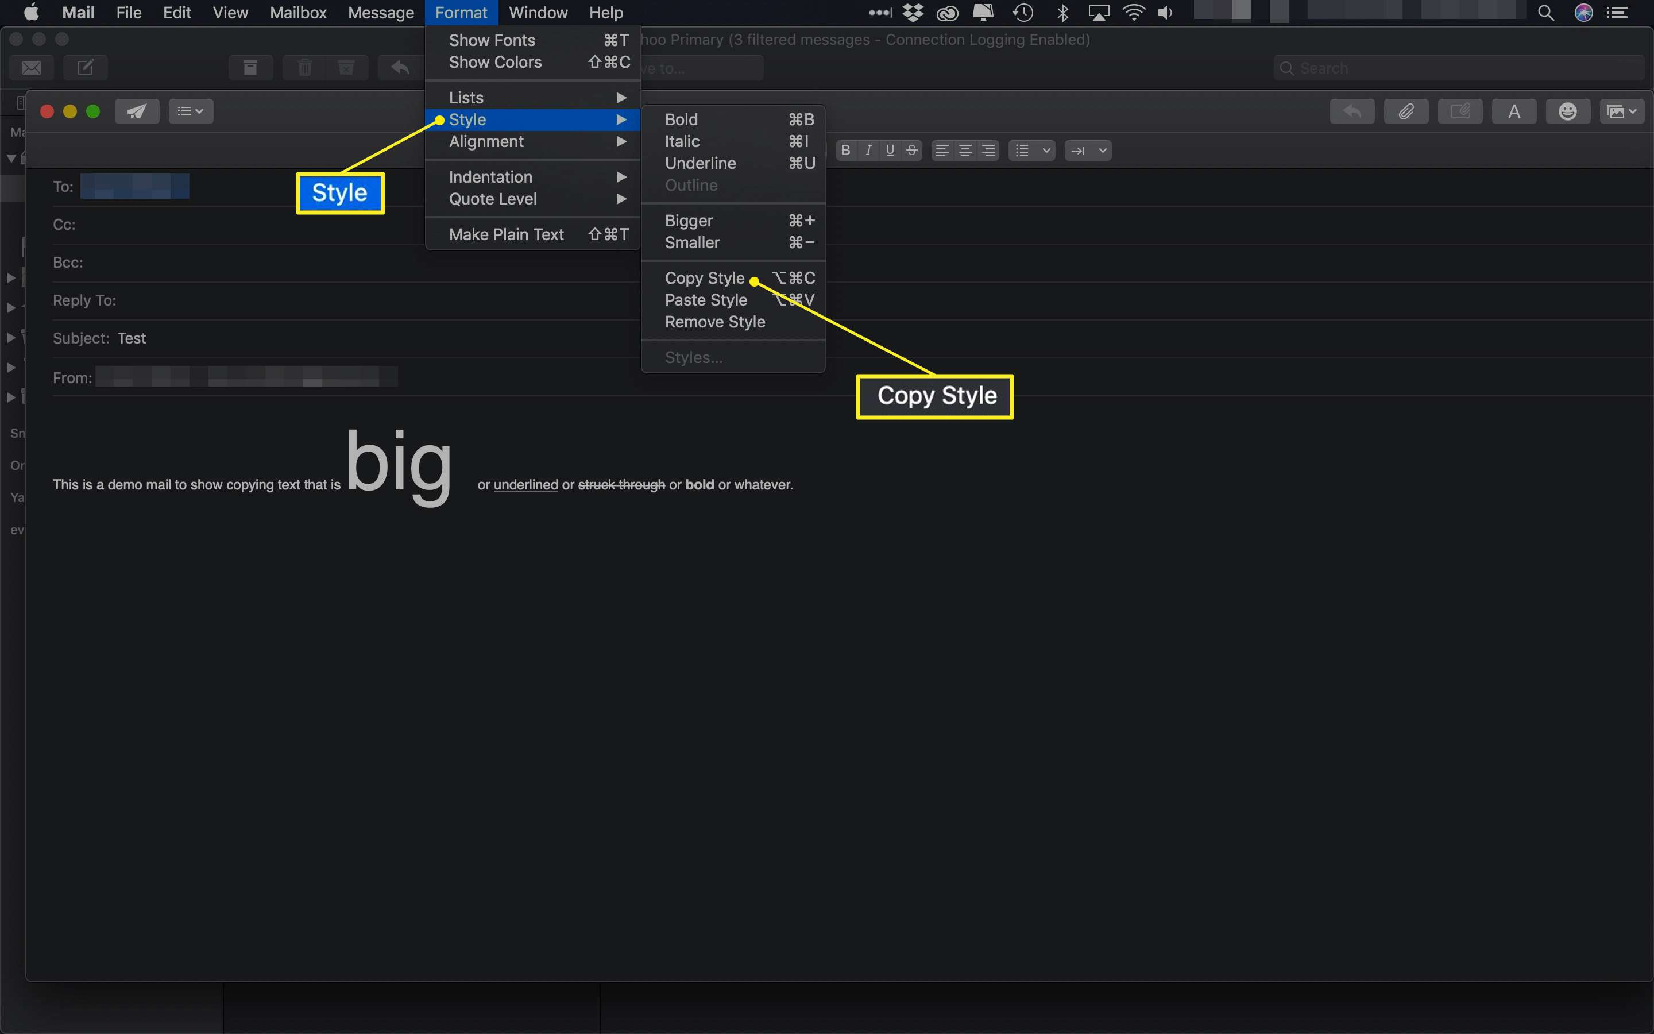Open the Help menu
This screenshot has width=1654, height=1034.
(x=606, y=12)
